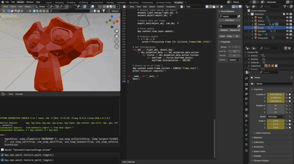
Task: Switch to the Geometry Nodes workspace tab
Action: (163, 2)
